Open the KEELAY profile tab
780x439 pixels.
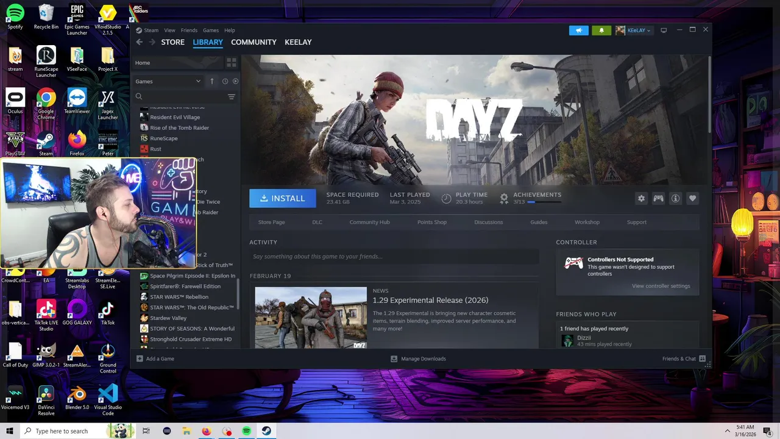click(298, 42)
